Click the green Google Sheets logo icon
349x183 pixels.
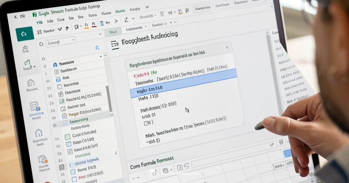click(35, 14)
